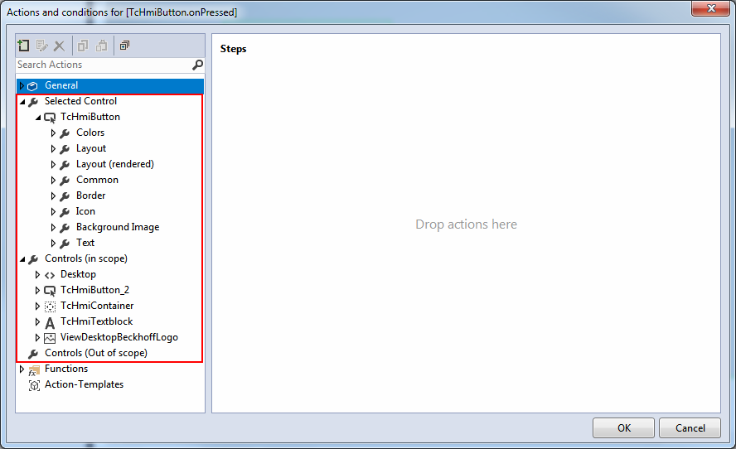Select Layout (rendered) label
Image resolution: width=736 pixels, height=449 pixels.
click(115, 164)
